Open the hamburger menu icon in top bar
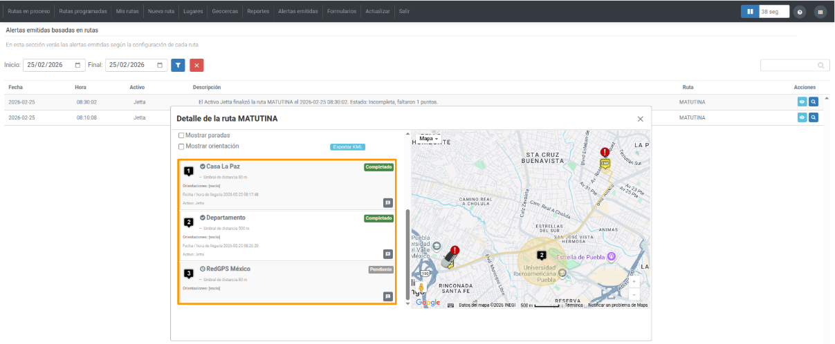Screen dimensions: 835x344 (x=820, y=12)
